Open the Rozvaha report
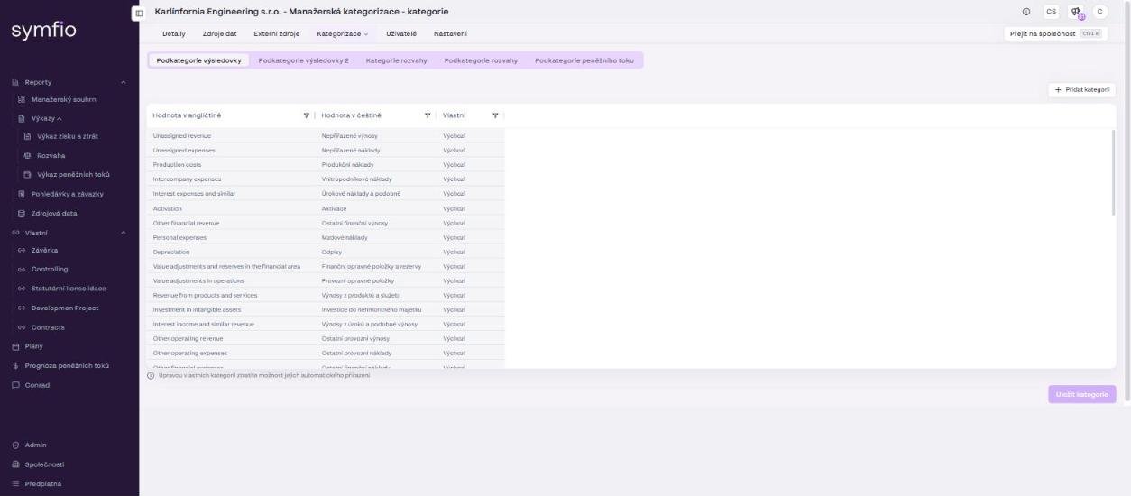Screen dimensions: 1131x496 coord(51,155)
